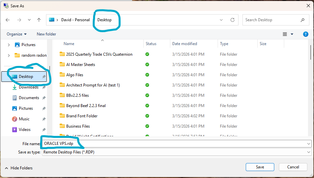Change the view layout icon
This screenshot has width=314, height=178.
click(285, 34)
